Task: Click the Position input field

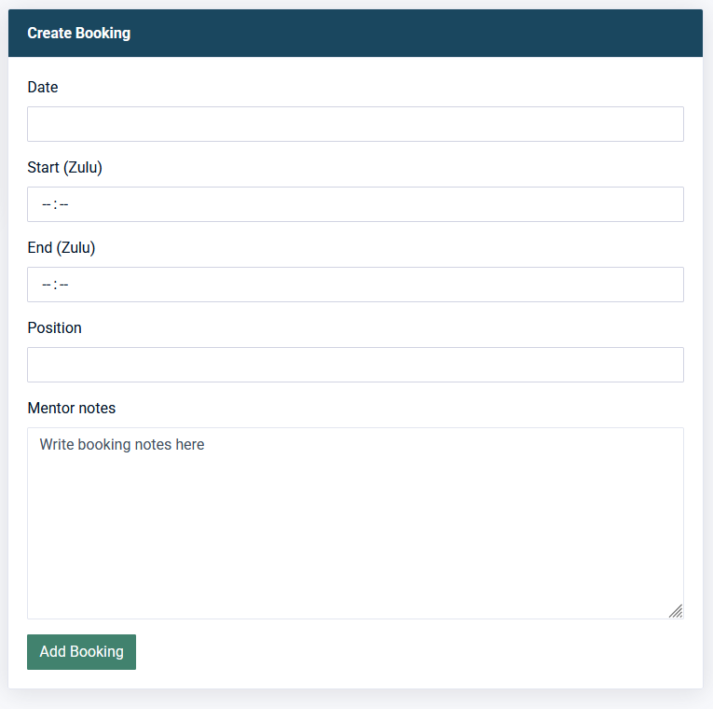Action: pos(355,365)
